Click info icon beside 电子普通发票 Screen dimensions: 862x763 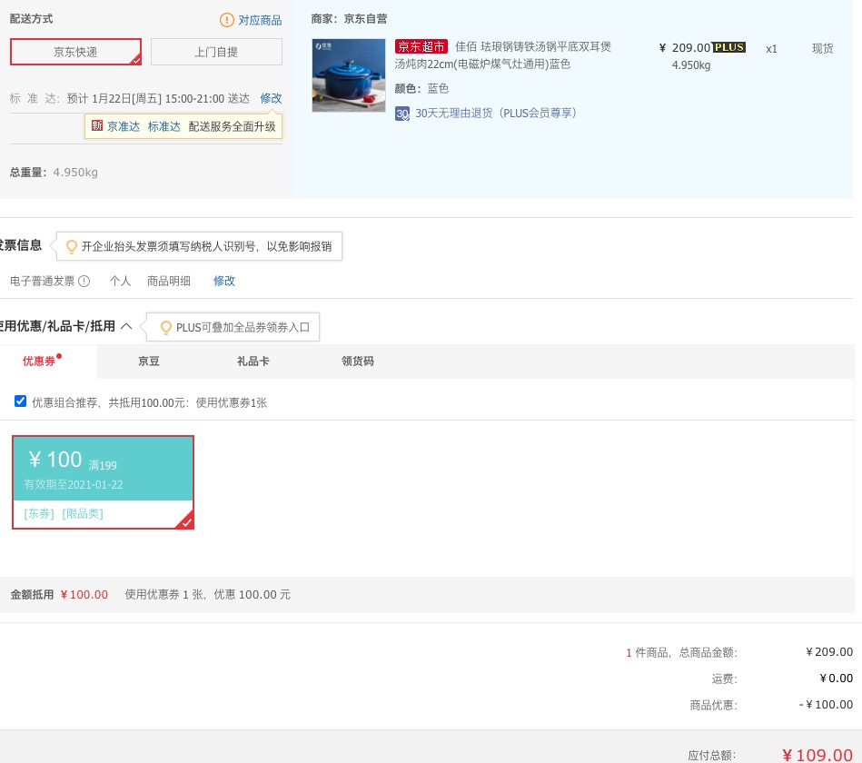[x=84, y=282]
